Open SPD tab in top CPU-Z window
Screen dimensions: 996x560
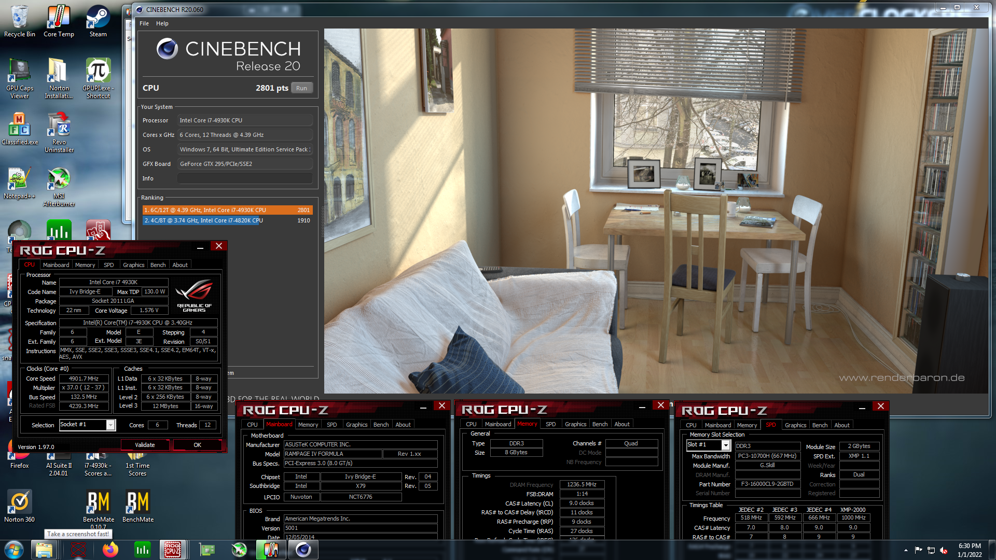point(108,265)
